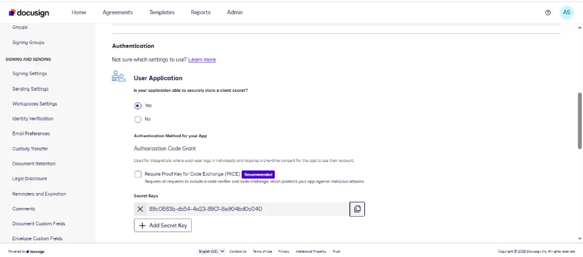
Task: Open the Templates tab
Action: point(162,12)
